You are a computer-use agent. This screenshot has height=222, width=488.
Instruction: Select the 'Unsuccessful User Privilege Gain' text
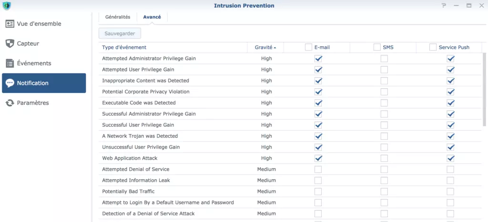141,147
